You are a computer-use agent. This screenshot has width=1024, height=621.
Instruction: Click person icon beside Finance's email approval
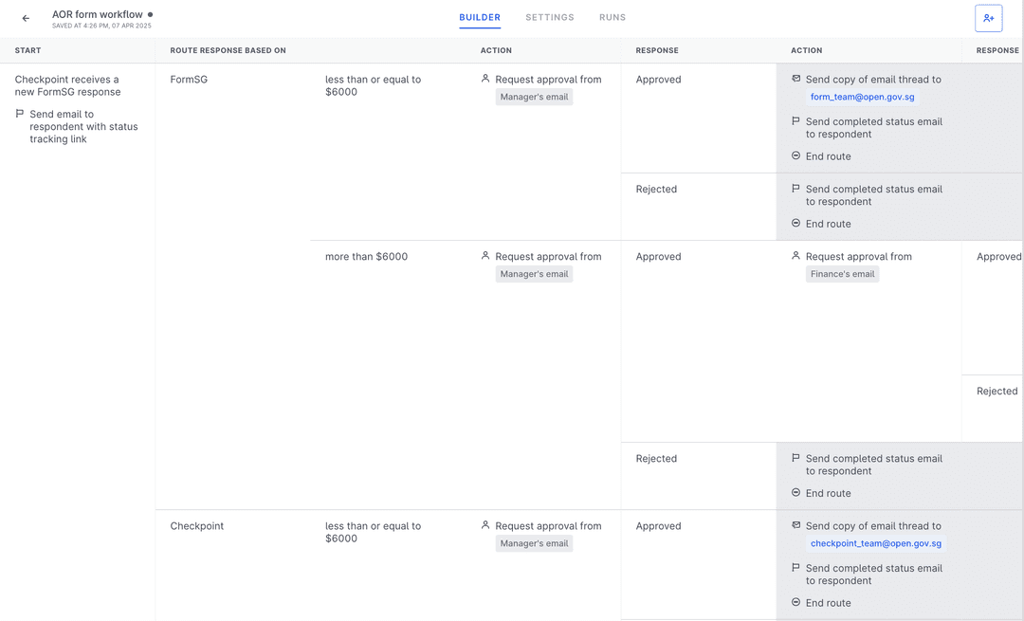tap(795, 255)
